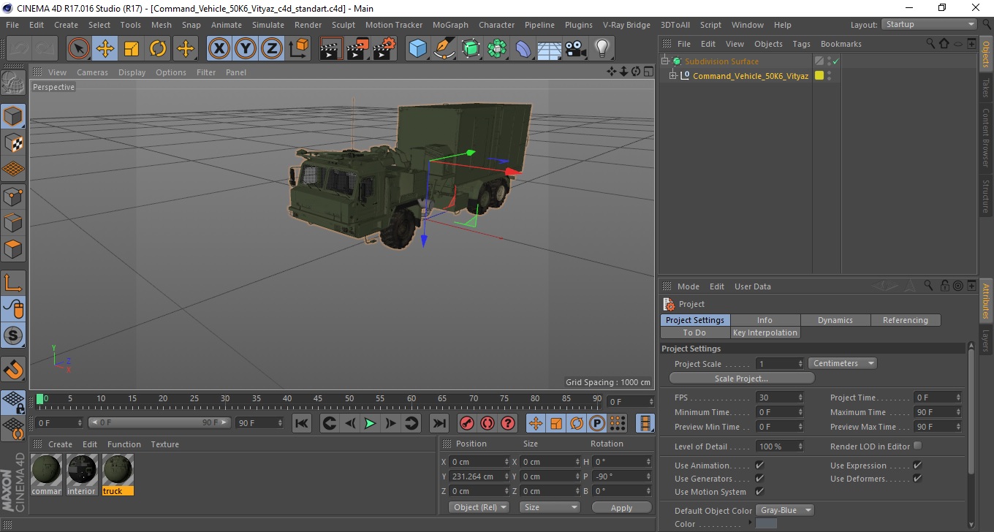Toggle Snap with the magnet icon

click(x=13, y=370)
